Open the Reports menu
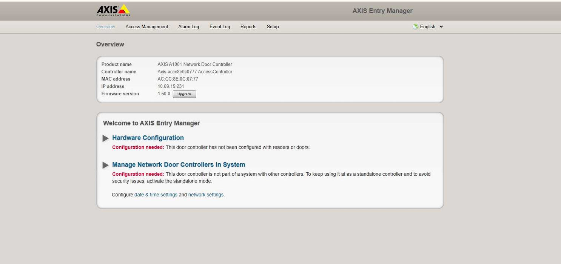 pos(248,27)
